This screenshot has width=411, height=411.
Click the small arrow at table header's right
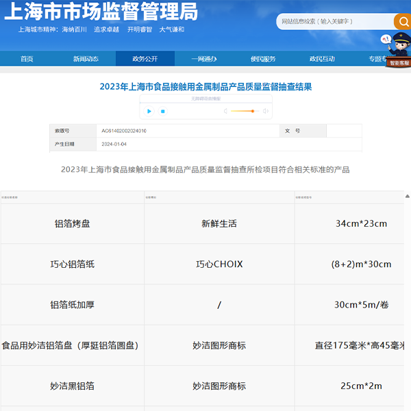point(407,197)
